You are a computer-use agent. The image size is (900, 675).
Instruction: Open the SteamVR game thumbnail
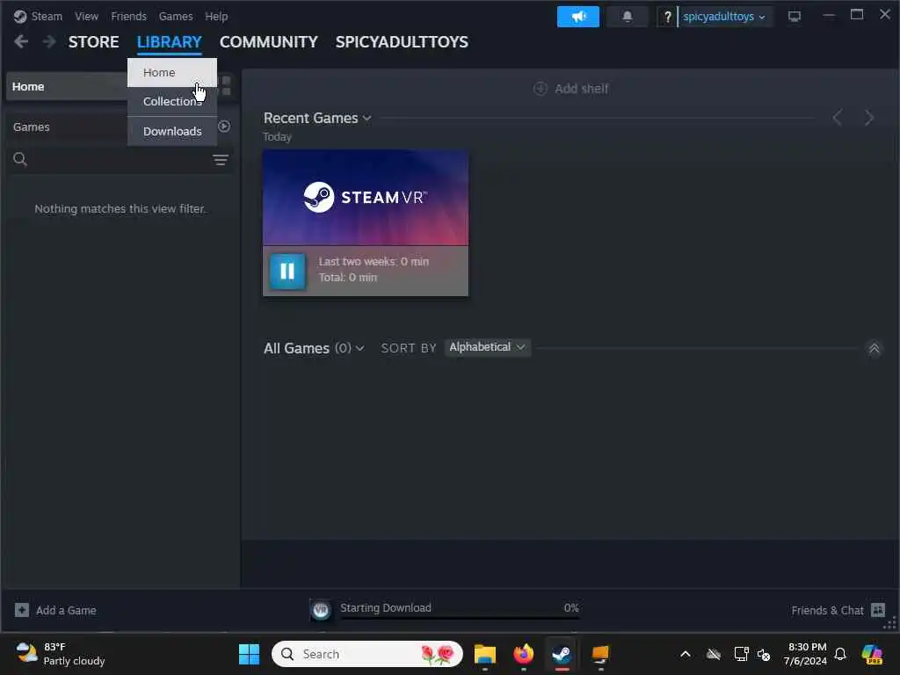[x=366, y=198]
